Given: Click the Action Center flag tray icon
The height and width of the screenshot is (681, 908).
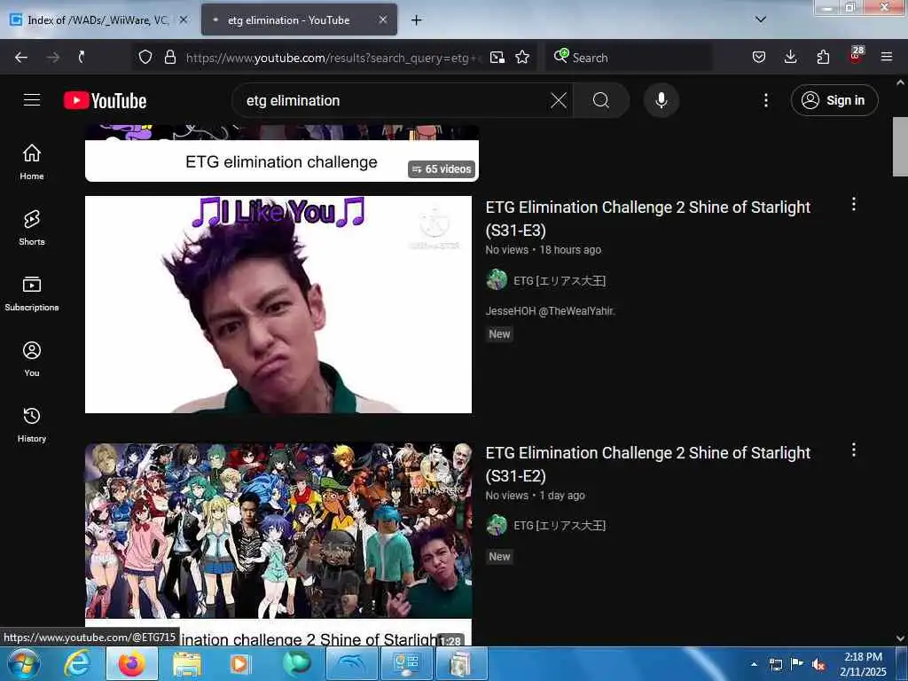Looking at the screenshot, I should pyautogui.click(x=797, y=664).
